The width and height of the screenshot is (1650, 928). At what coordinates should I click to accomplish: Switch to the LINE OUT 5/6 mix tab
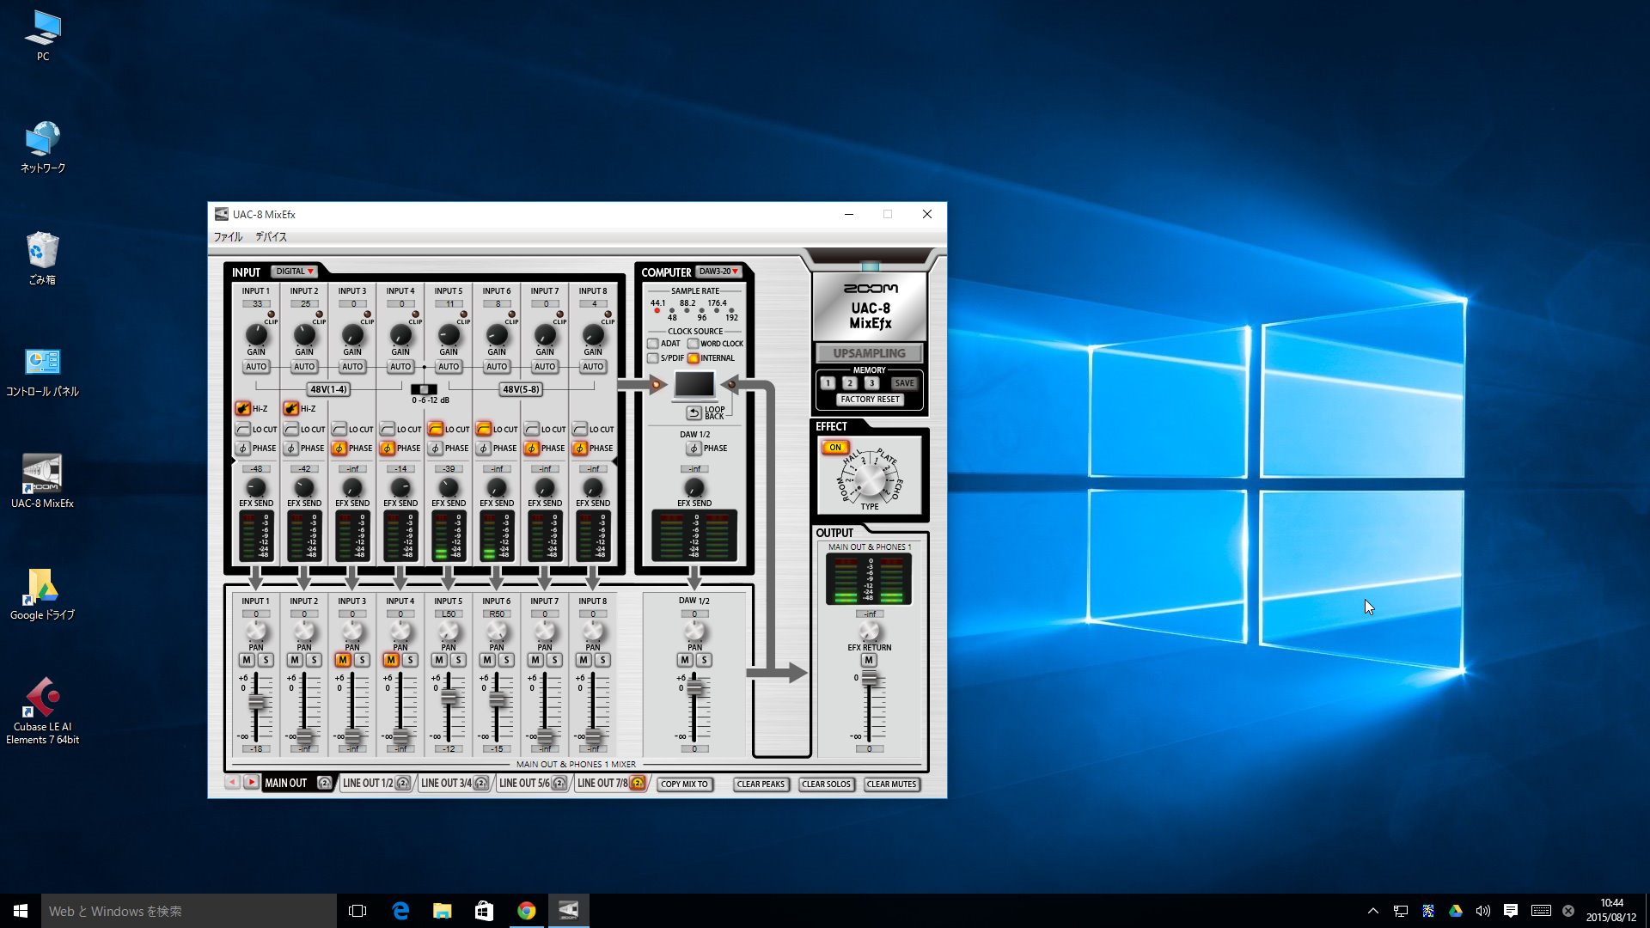click(x=524, y=784)
